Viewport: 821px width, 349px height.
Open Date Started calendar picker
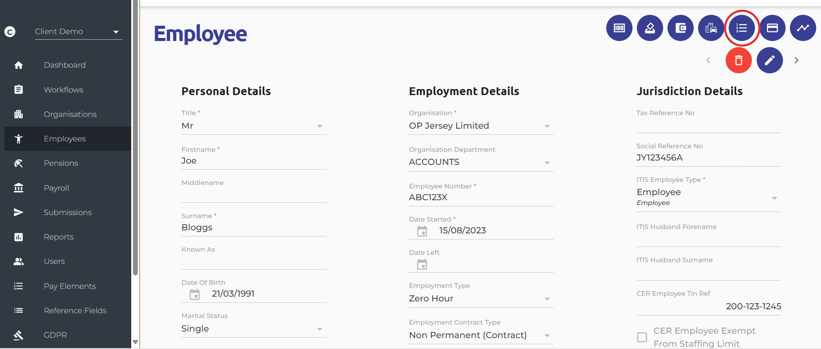[x=422, y=231]
